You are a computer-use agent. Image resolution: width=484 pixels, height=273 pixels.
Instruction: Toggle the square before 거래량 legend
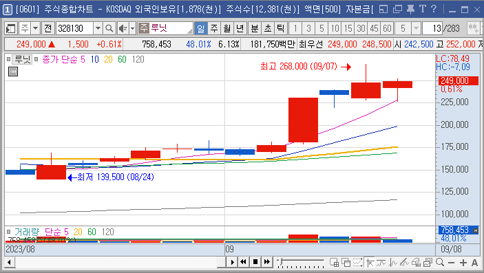click(x=9, y=232)
